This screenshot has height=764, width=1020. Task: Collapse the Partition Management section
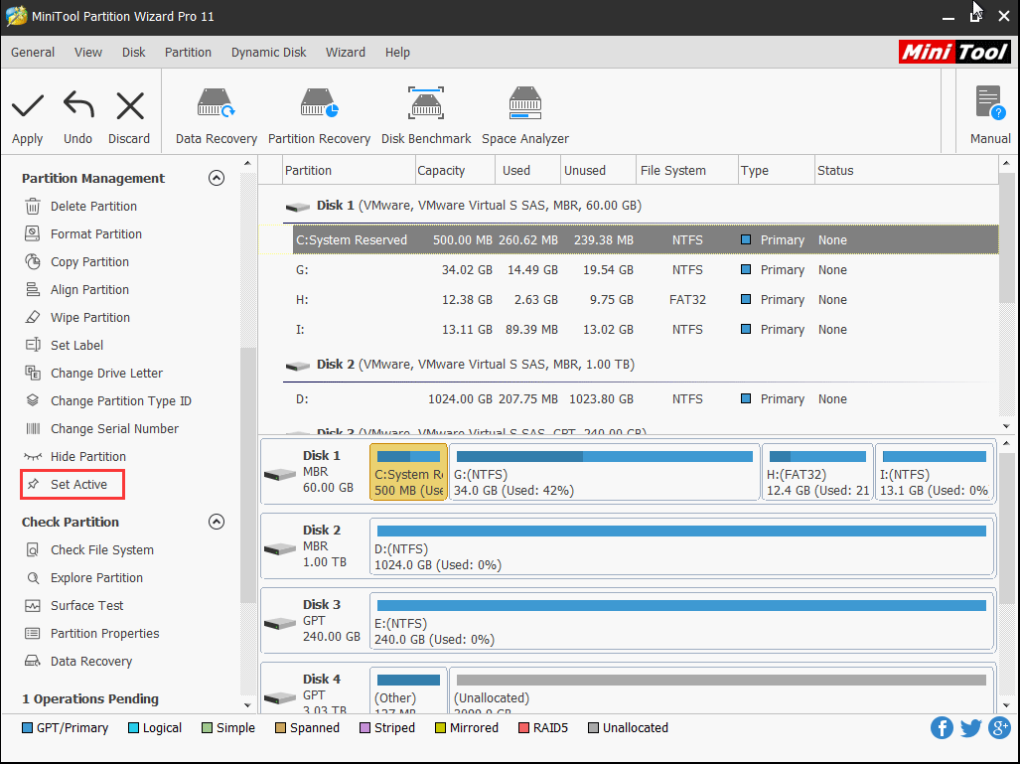coord(216,178)
